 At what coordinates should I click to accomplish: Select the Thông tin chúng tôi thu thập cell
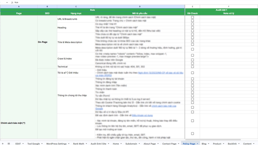coord(76,95)
